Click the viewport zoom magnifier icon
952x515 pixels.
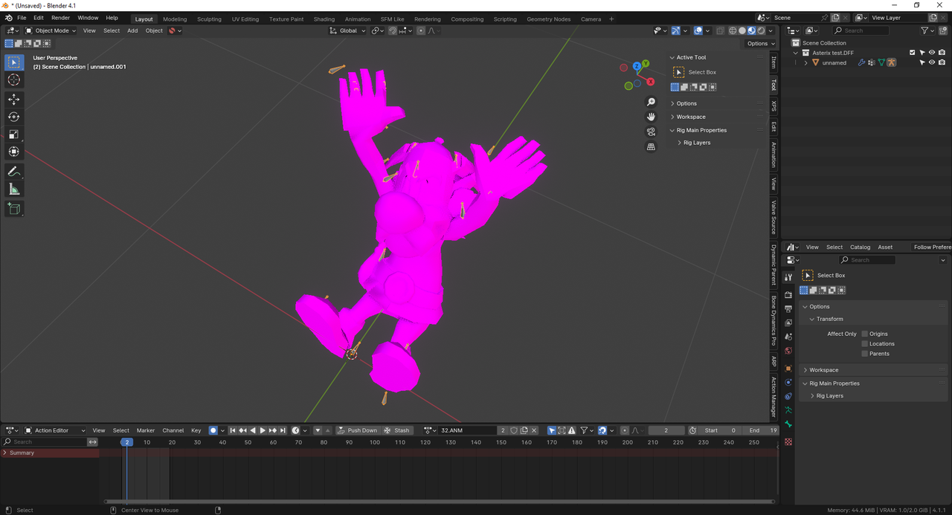point(651,102)
